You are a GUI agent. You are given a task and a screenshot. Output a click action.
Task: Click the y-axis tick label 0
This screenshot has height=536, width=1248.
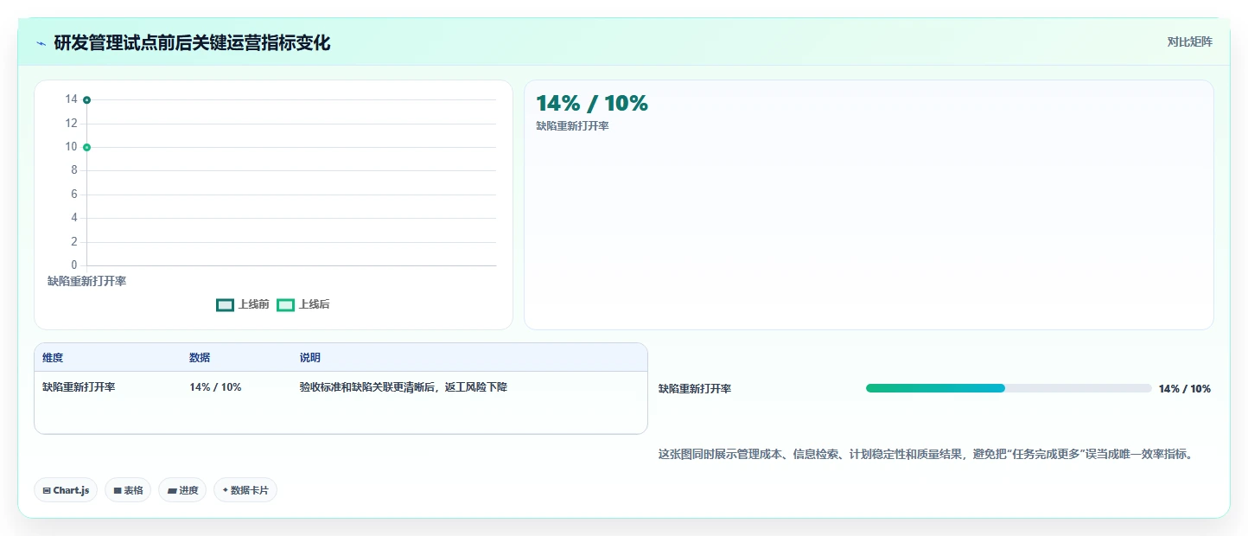(74, 265)
